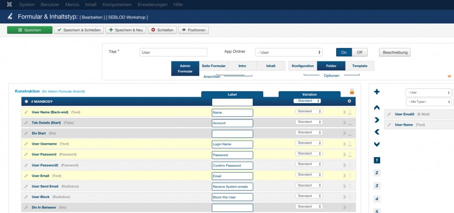This screenshot has width=454, height=213.
Task: Open the Menüs menu
Action: (x=72, y=4)
